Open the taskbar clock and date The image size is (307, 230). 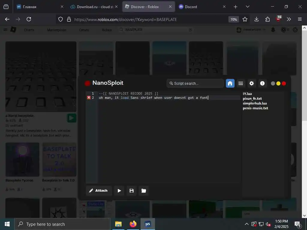[x=281, y=224]
